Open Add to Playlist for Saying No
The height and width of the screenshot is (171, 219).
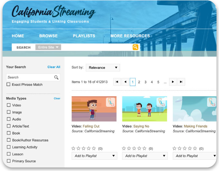pyautogui.click(x=145, y=156)
